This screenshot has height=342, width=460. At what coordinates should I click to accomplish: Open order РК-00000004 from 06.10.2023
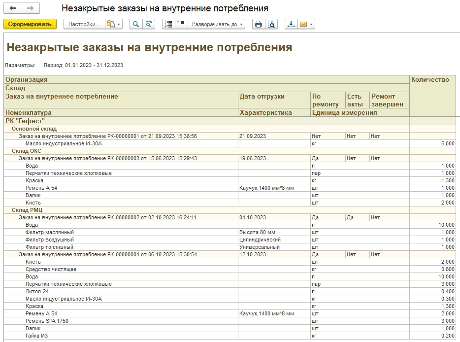[108, 254]
